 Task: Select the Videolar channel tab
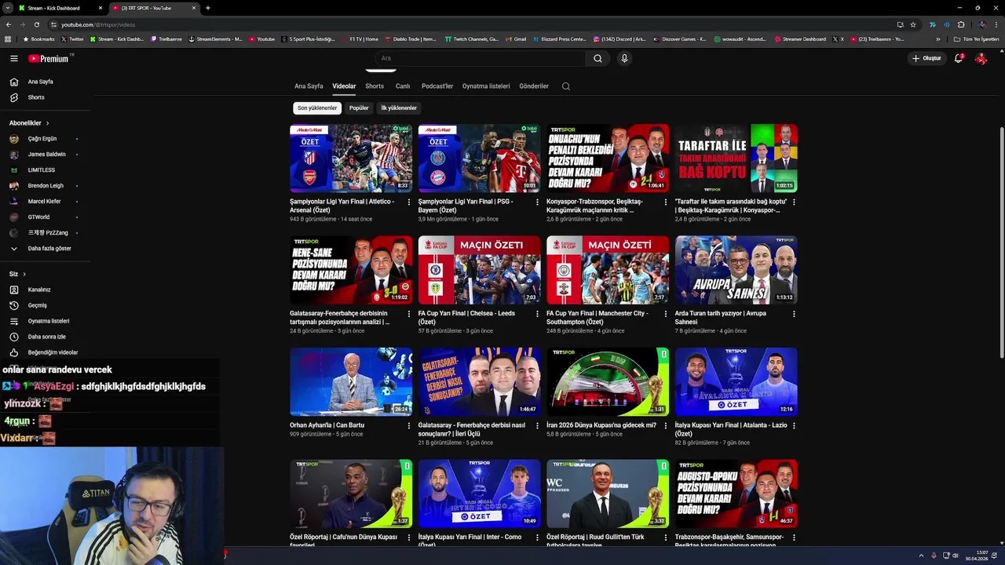[x=344, y=86]
